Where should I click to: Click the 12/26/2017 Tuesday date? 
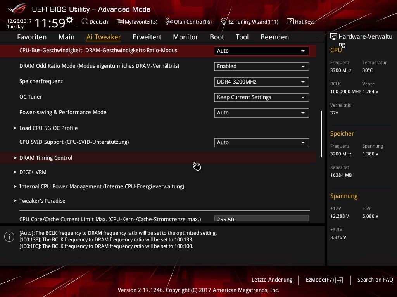pyautogui.click(x=19, y=24)
